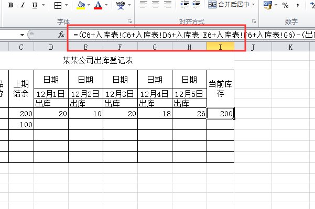Apply fill color bucket icon
Image resolution: width=315 pixels, height=209 pixels.
click(x=81, y=5)
